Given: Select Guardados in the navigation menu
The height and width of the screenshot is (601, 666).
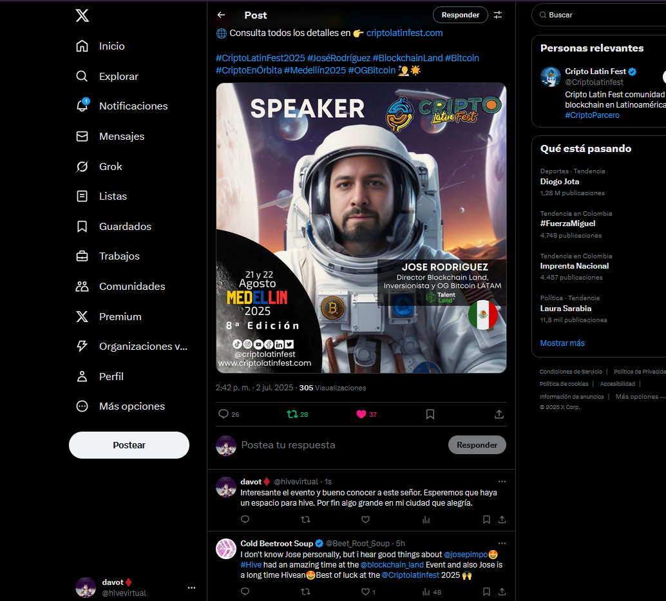Looking at the screenshot, I should pyautogui.click(x=113, y=226).
